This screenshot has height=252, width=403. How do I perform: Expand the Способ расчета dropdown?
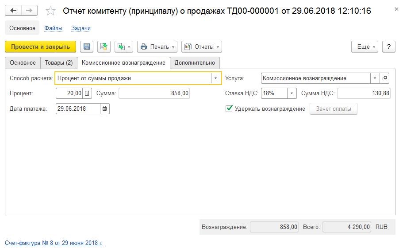(x=215, y=78)
